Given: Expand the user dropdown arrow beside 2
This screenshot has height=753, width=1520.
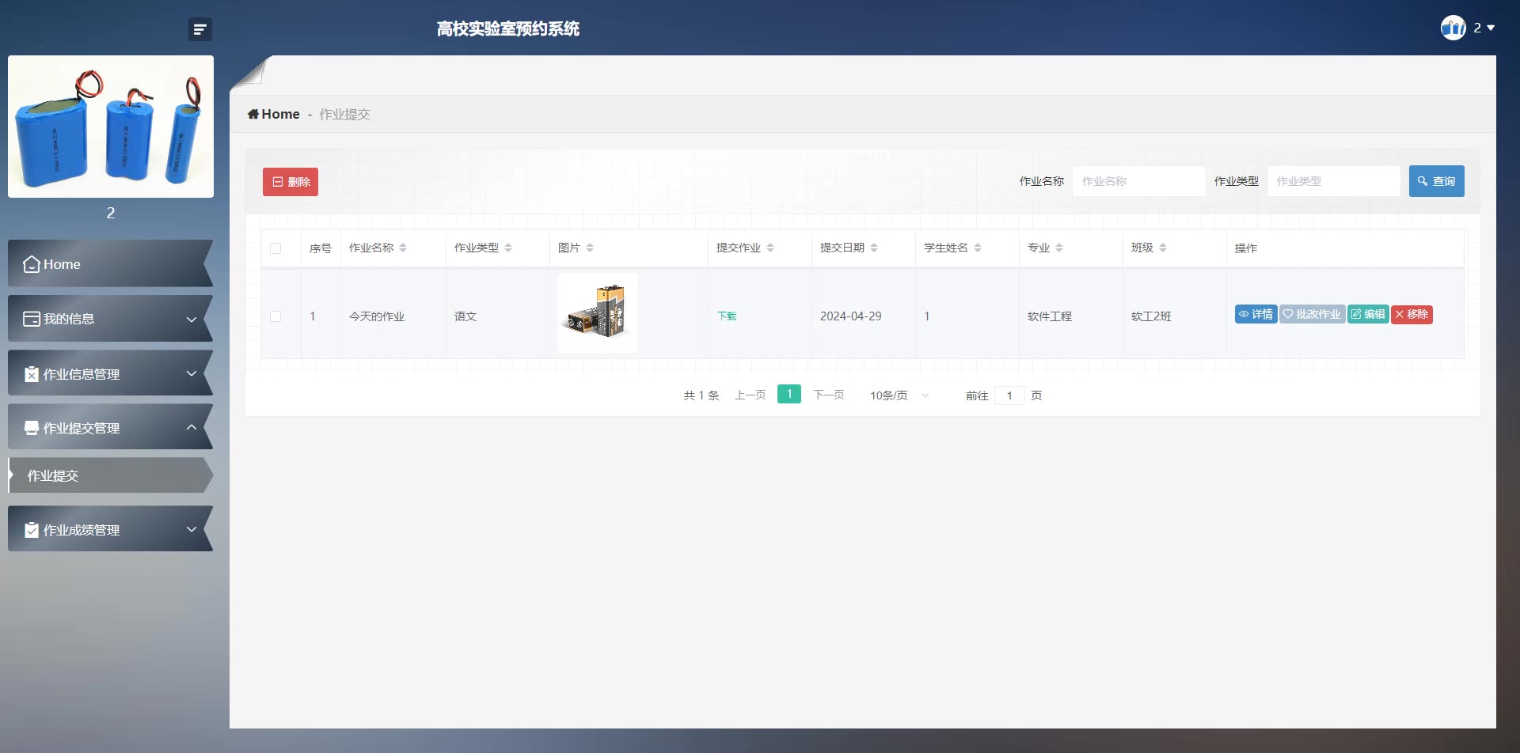Looking at the screenshot, I should point(1491,28).
